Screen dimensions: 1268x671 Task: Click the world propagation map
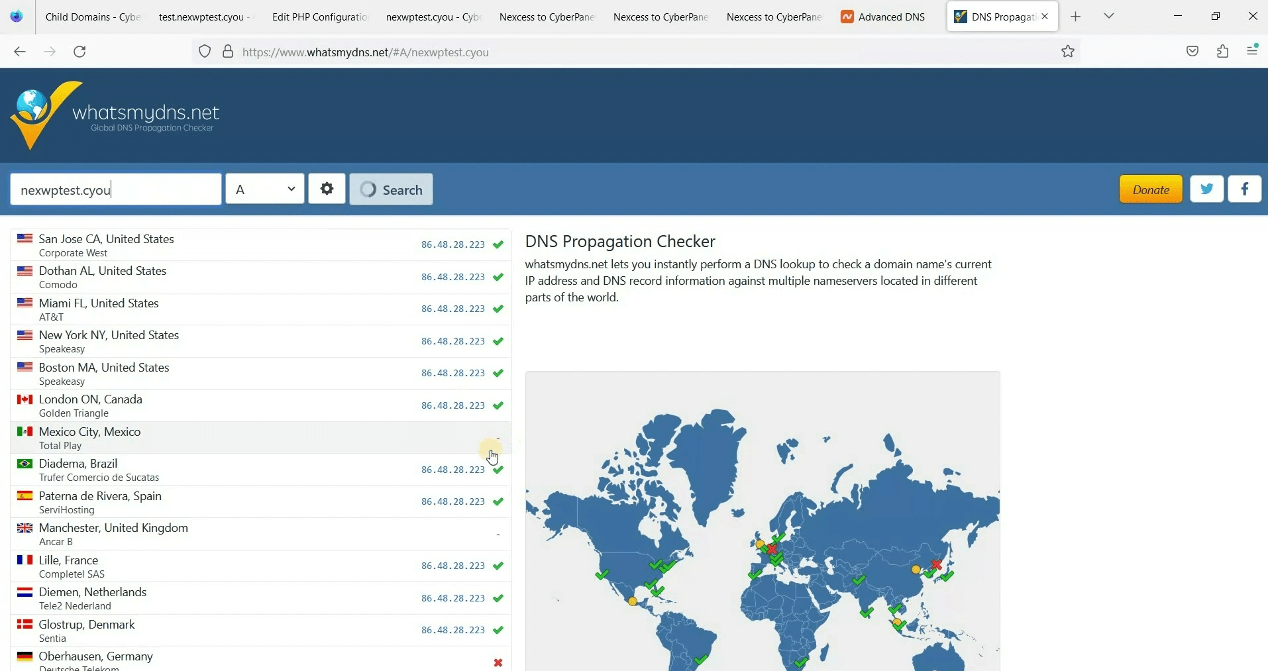(763, 521)
